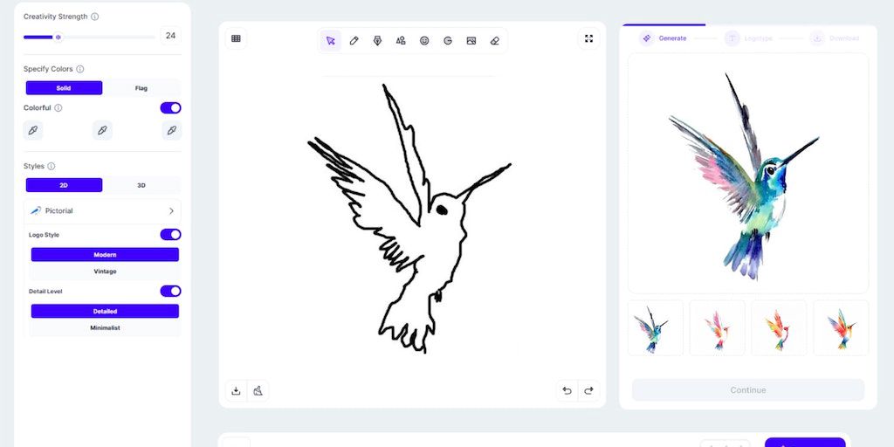Screen dimensions: 894x447
Task: Select the blue hummingbird thumbnail
Action: point(655,328)
